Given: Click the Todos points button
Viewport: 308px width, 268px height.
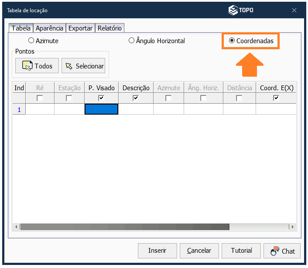Looking at the screenshot, I should click(x=37, y=66).
